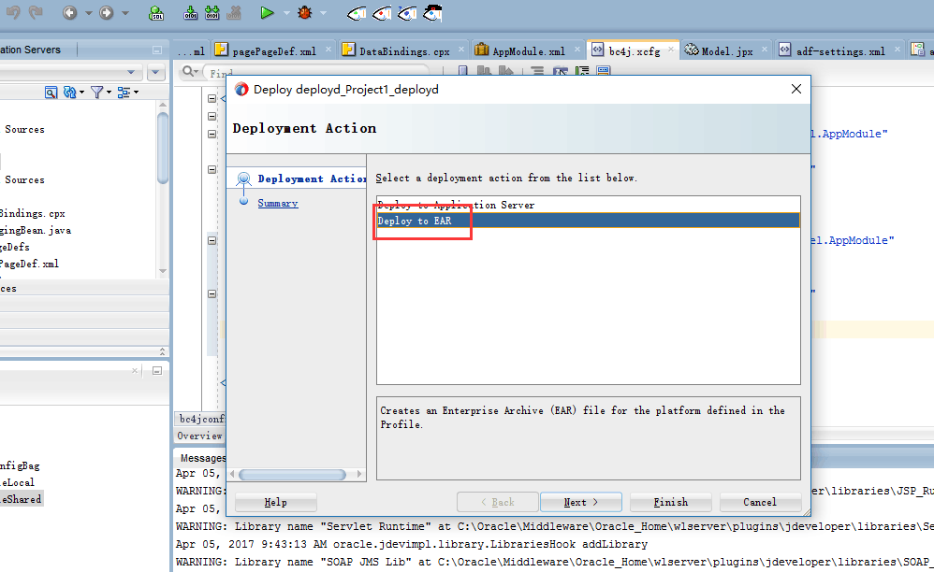Open the back history dropdown arrow

point(88,13)
